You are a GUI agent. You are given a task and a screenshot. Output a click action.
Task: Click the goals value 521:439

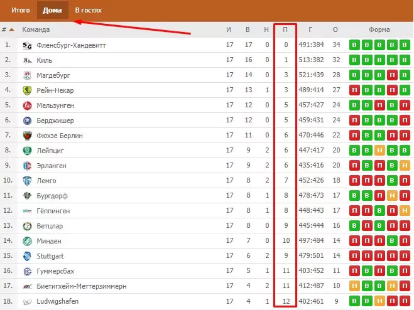click(x=312, y=75)
